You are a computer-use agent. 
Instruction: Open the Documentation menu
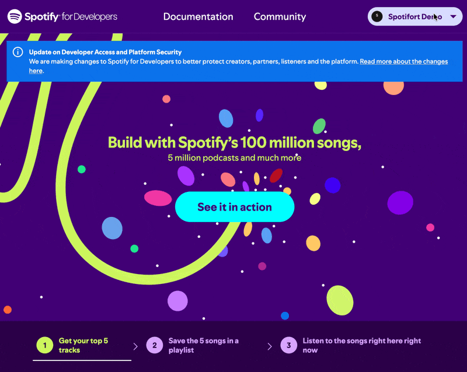pos(198,17)
